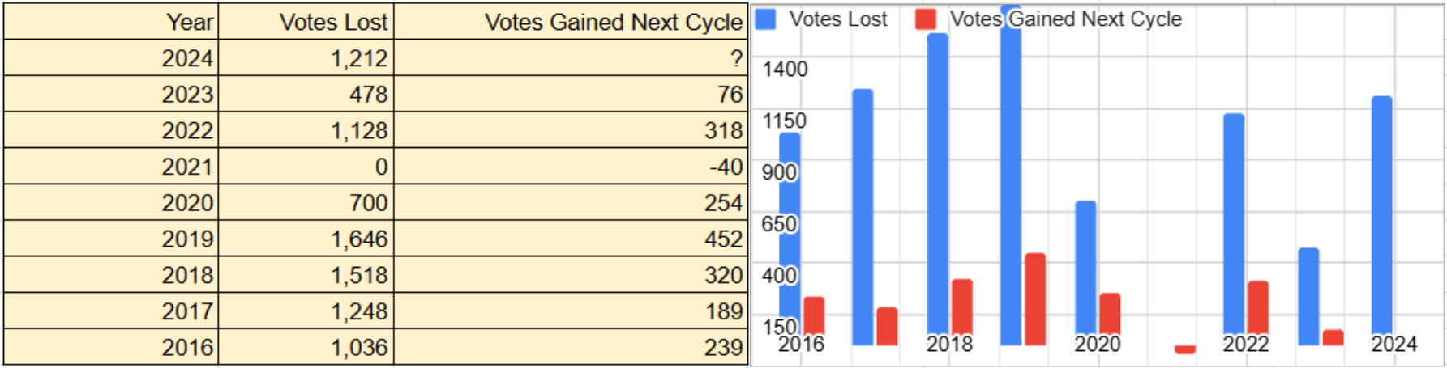
Task: Click the cell containing the question mark
Action: click(570, 58)
